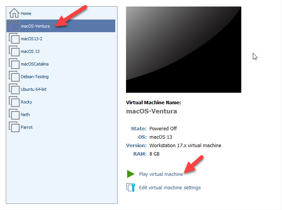Open the Home entry in library
The image size is (282, 210).
tap(26, 13)
